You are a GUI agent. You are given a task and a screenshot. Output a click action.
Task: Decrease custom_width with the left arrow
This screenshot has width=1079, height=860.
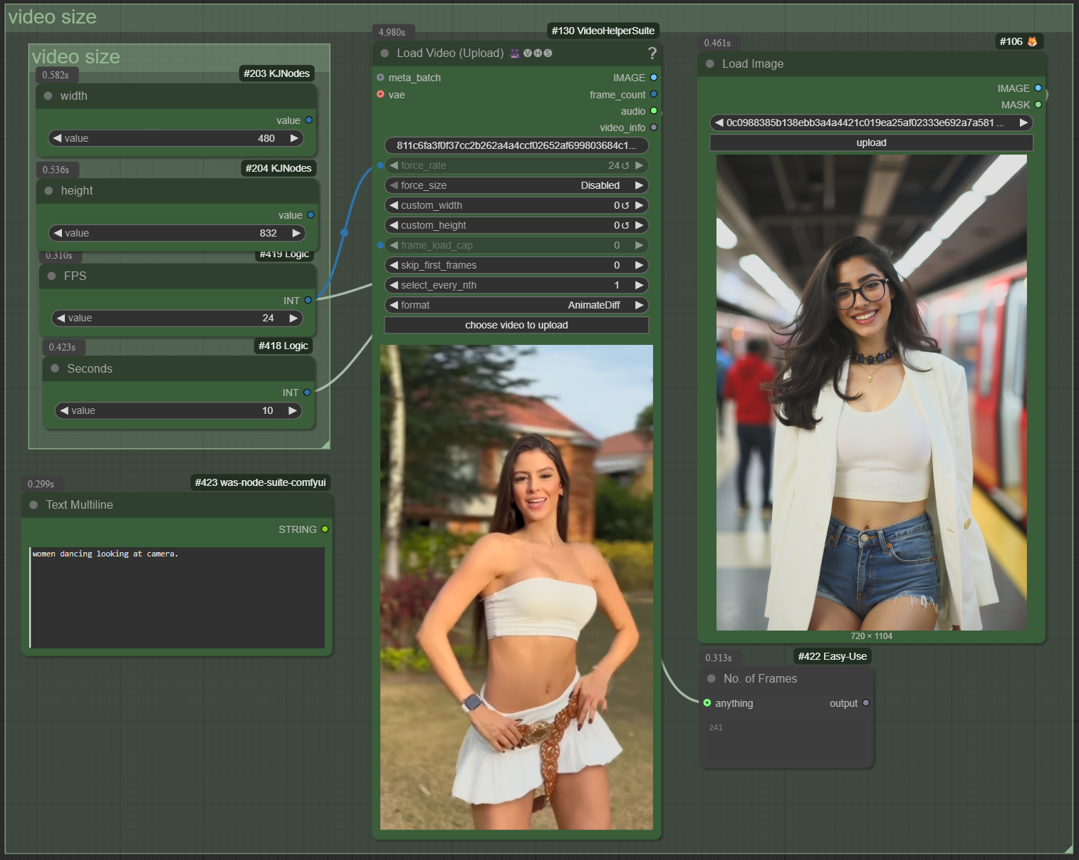[x=394, y=205]
